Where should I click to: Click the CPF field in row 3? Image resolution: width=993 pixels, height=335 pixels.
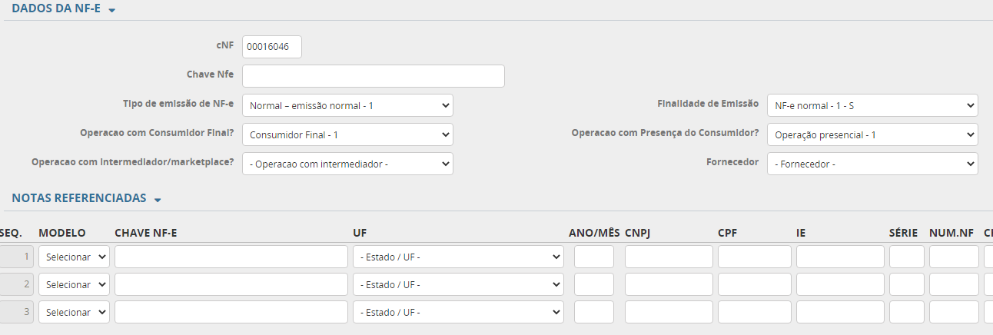tap(754, 312)
